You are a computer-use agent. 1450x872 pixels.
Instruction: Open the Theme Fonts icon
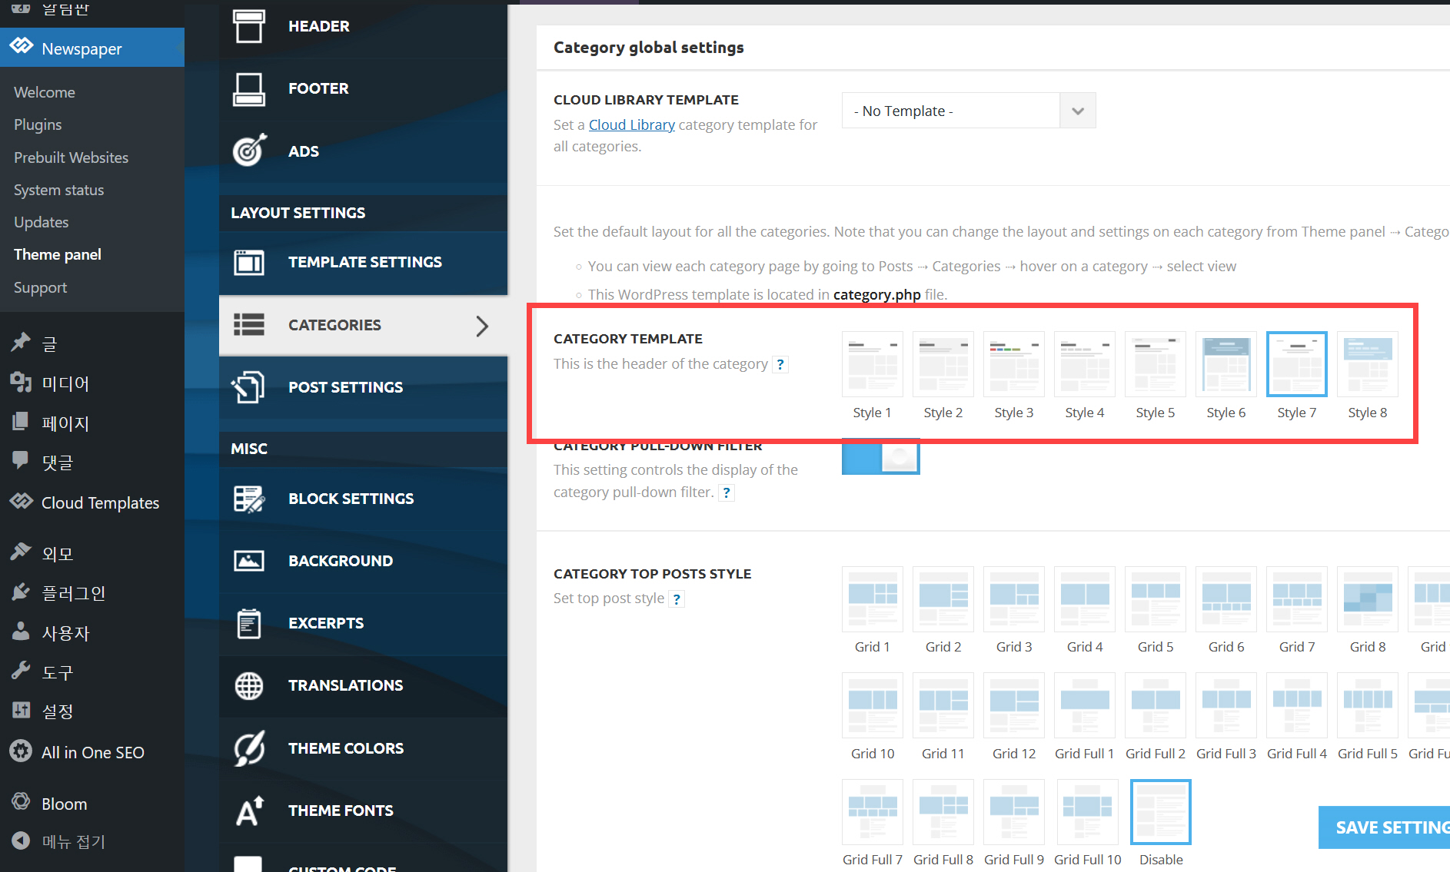point(249,811)
